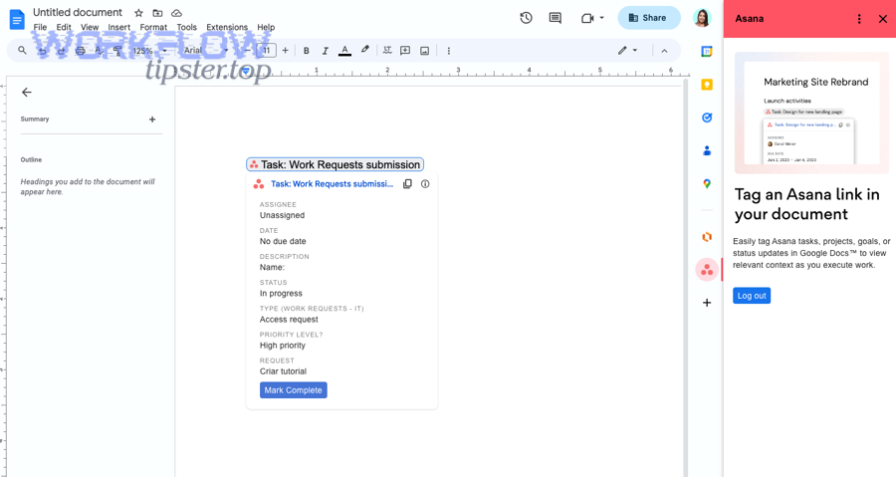
Task: Open the editing mode pencil dropdown
Action: (x=627, y=50)
